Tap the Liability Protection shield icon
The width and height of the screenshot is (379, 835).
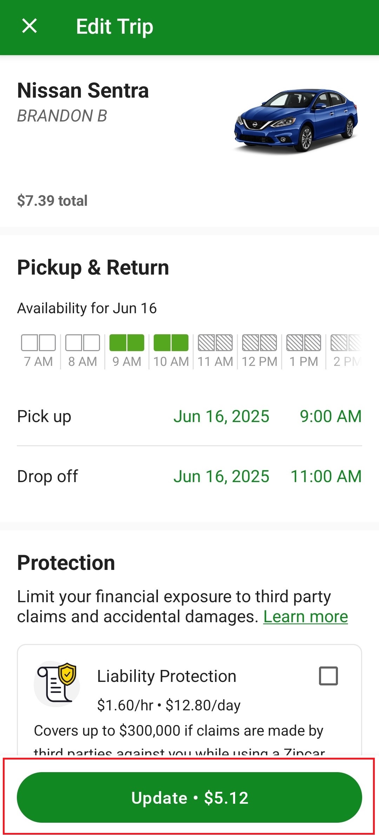[57, 683]
